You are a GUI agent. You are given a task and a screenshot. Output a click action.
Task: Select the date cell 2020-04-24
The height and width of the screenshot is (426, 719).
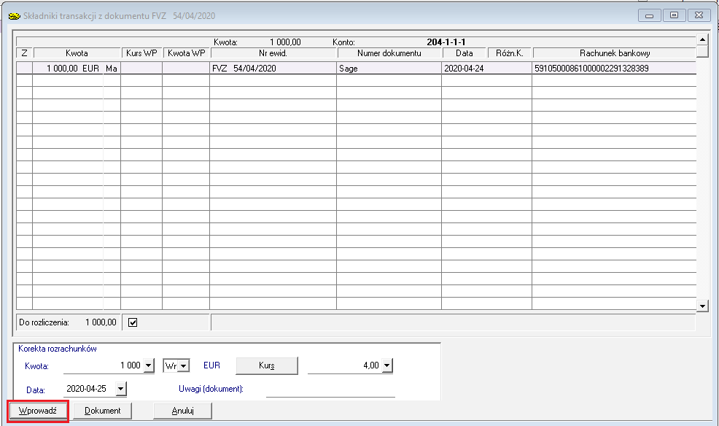(x=486, y=69)
